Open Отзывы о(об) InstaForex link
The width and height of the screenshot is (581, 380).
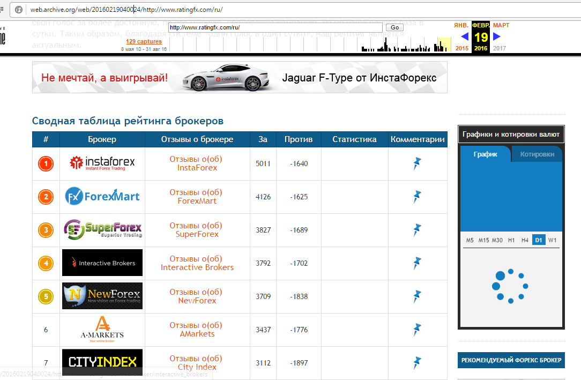[x=196, y=163]
